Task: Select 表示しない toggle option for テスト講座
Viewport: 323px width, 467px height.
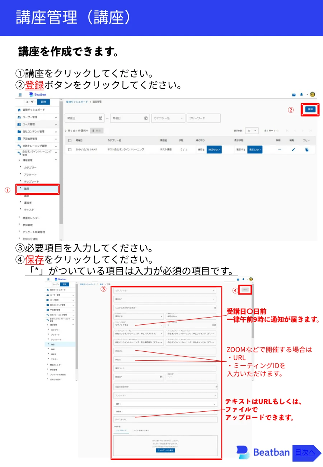Action: click(x=255, y=149)
